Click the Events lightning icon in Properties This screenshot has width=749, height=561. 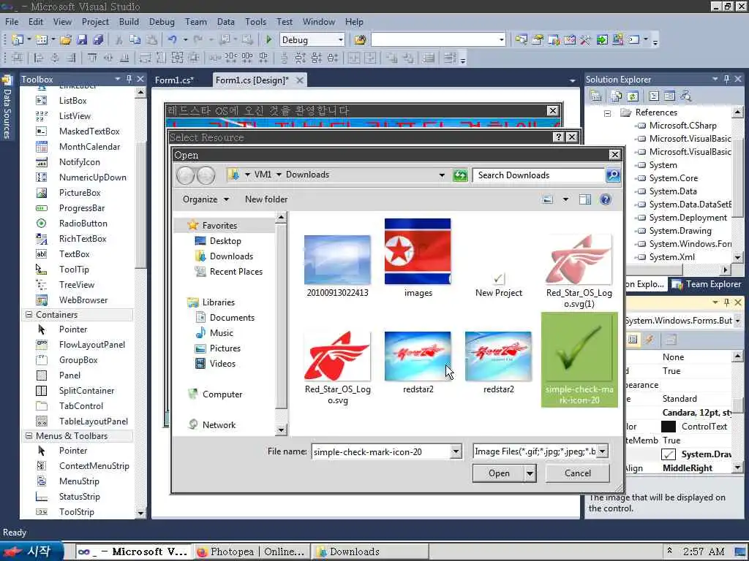(x=650, y=340)
